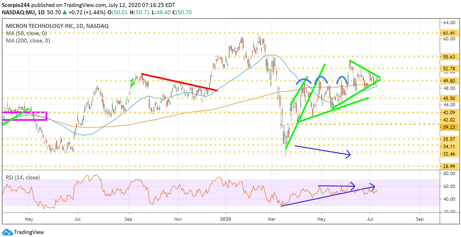Click the 52.78 price level label
The image size is (461, 237).
449,68
